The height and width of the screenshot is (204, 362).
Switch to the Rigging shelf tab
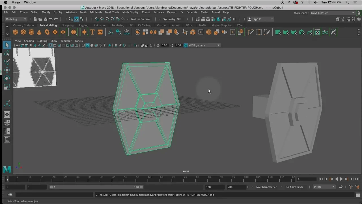[83, 25]
